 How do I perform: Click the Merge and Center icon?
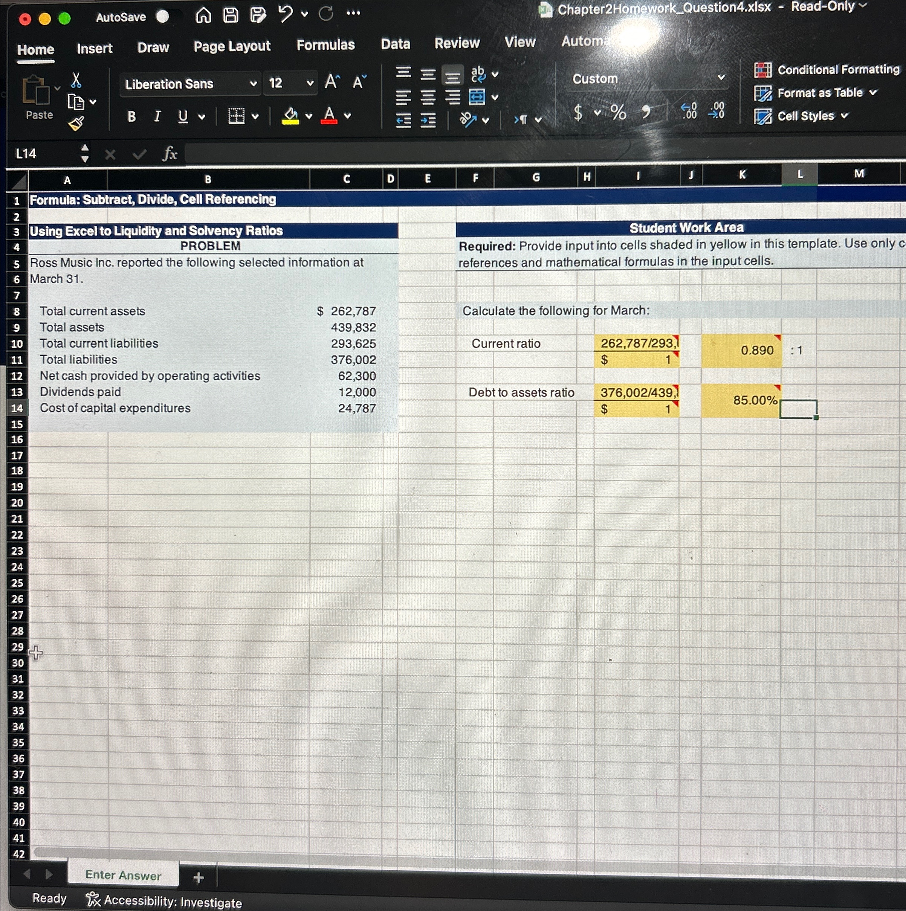point(477,98)
